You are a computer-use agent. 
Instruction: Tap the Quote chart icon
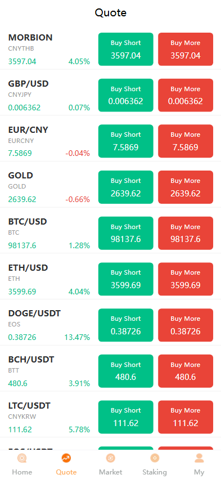(66, 458)
